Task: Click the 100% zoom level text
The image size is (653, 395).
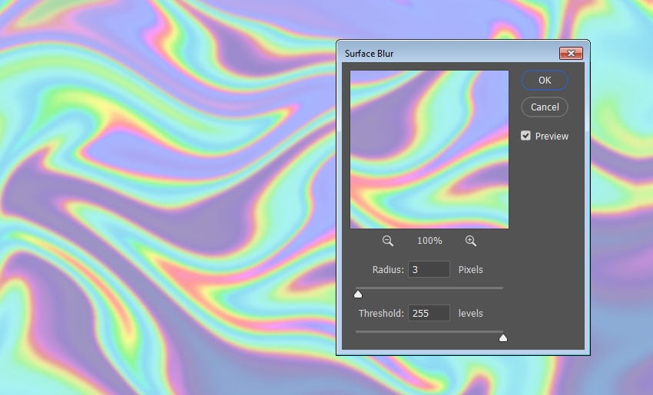Action: click(429, 241)
